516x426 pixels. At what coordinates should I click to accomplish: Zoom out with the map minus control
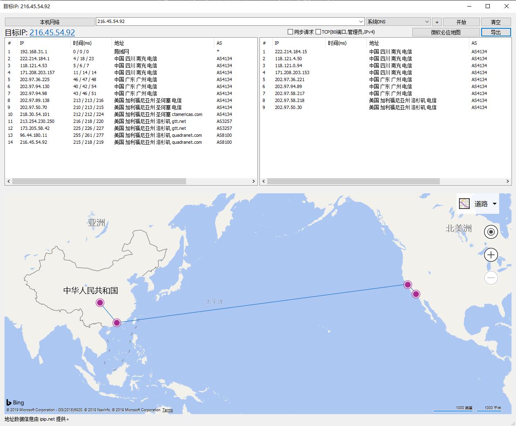click(491, 278)
